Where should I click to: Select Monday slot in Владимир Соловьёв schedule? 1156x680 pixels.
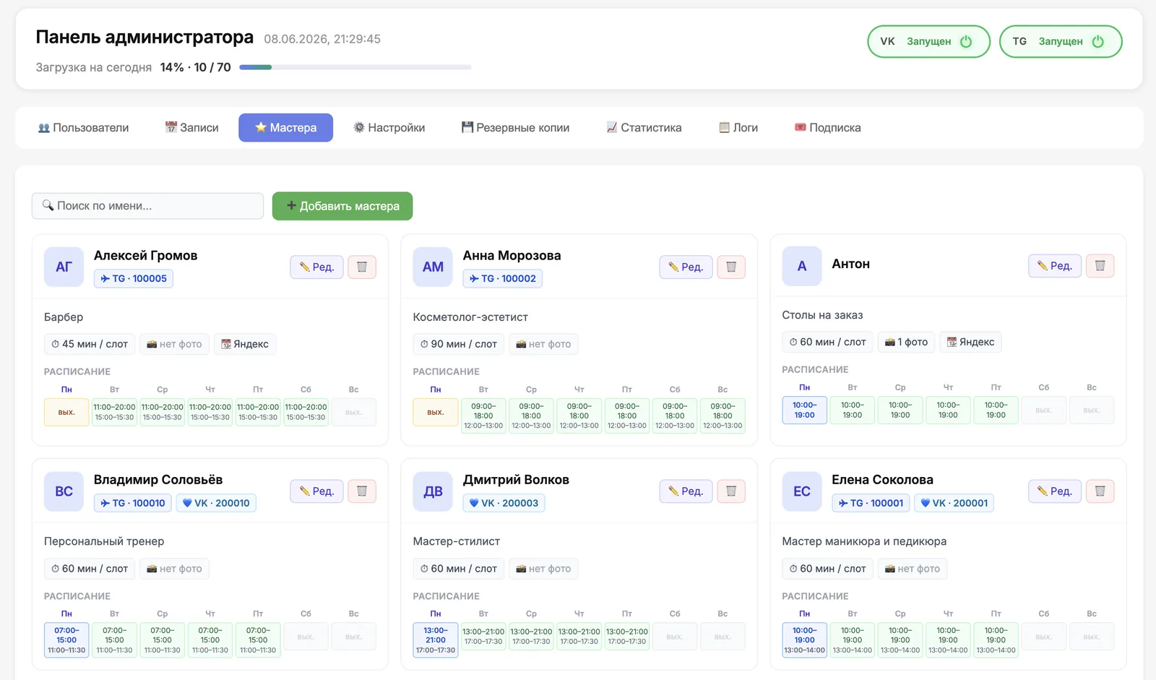tap(66, 640)
